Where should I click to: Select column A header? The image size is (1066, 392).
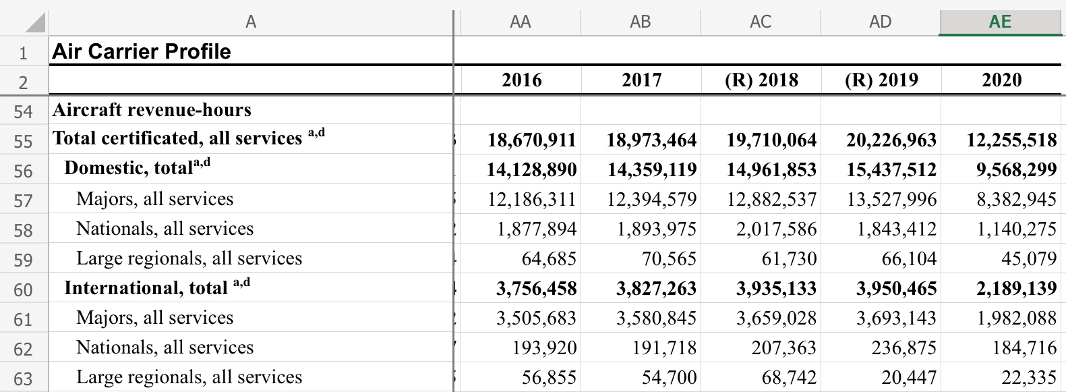[251, 22]
